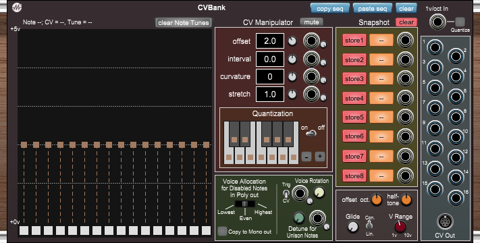
Task: Click the snapshot jack beside store1
Action: click(x=405, y=40)
